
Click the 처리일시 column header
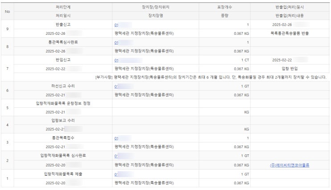pos(63,16)
